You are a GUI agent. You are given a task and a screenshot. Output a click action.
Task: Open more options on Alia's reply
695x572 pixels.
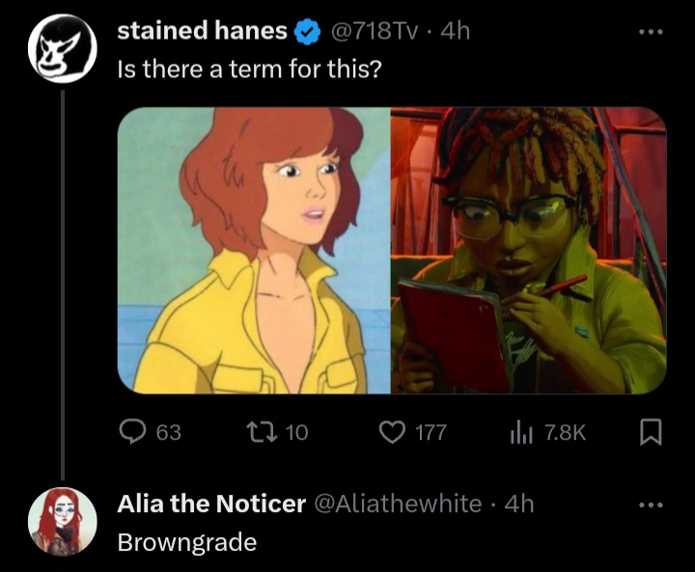pyautogui.click(x=652, y=504)
